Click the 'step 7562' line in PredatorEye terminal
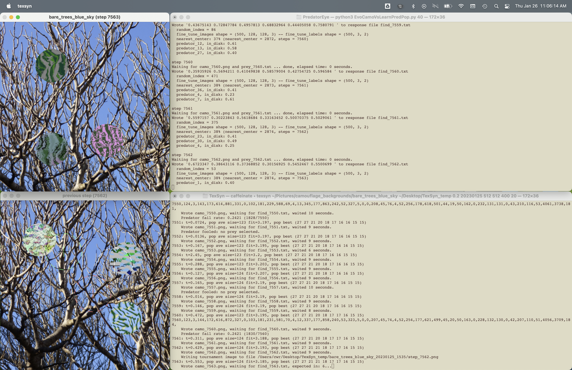 [x=182, y=155]
